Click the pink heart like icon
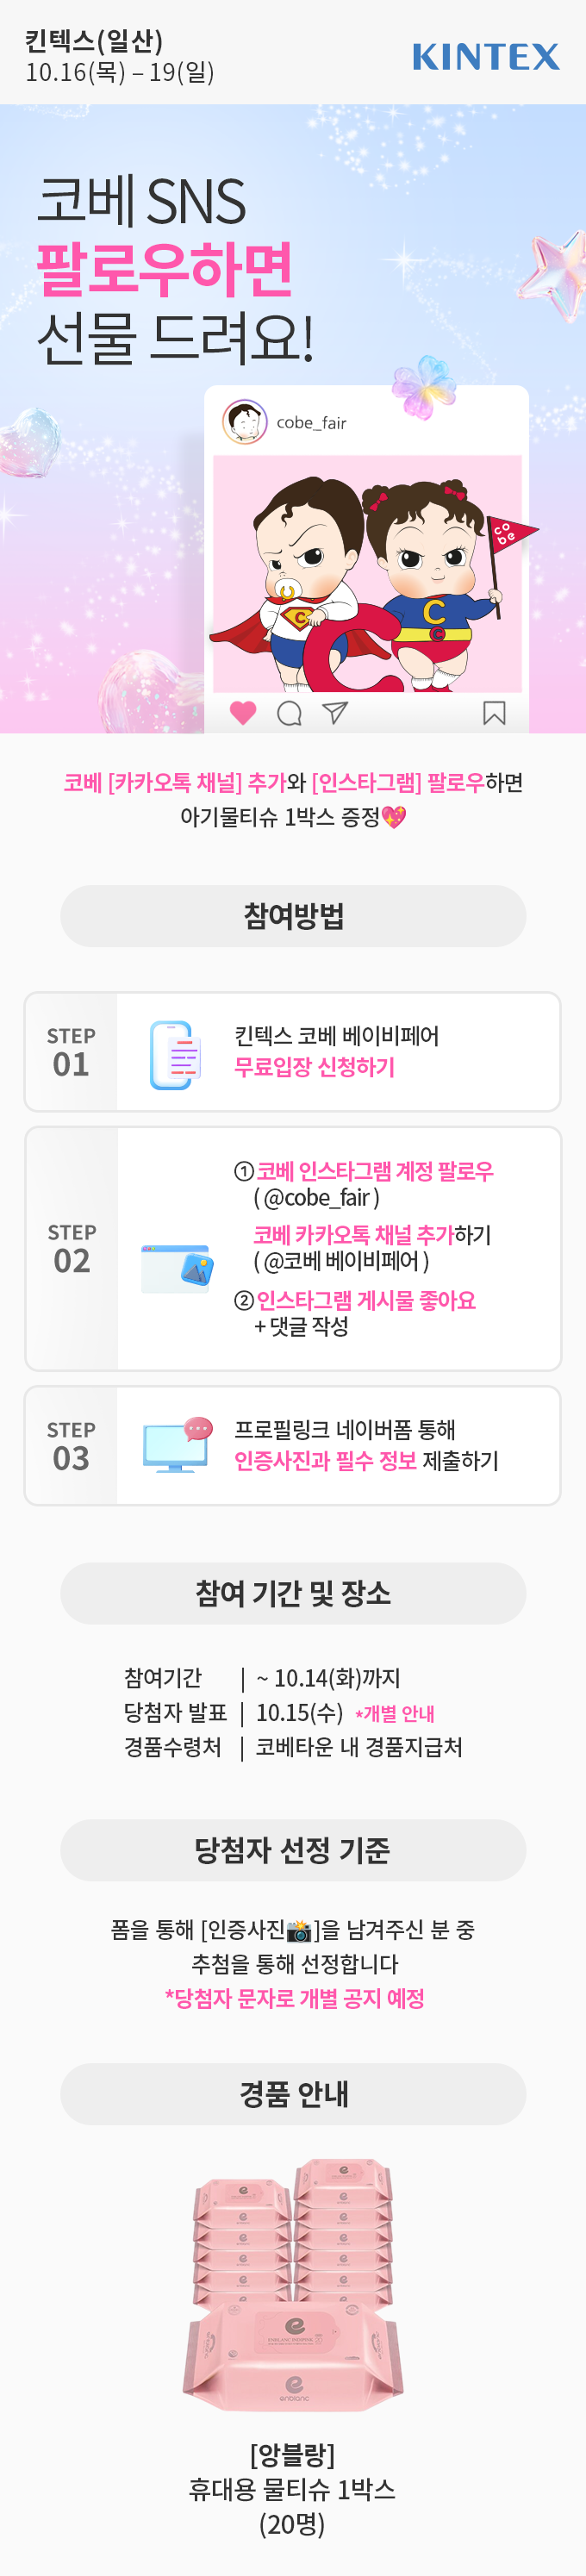The height and width of the screenshot is (2576, 586). [243, 713]
